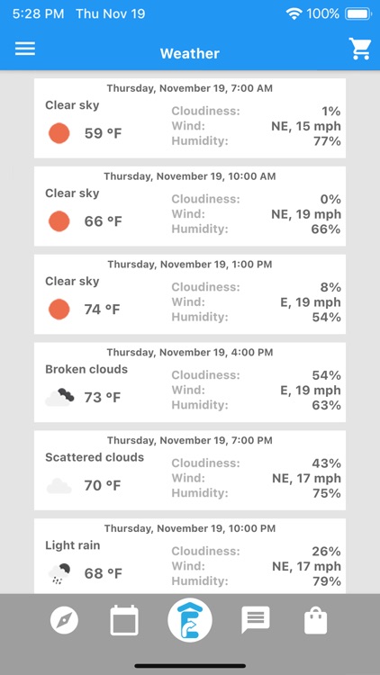This screenshot has height=675, width=380.
Task: Open the chat messages icon
Action: coord(256,620)
